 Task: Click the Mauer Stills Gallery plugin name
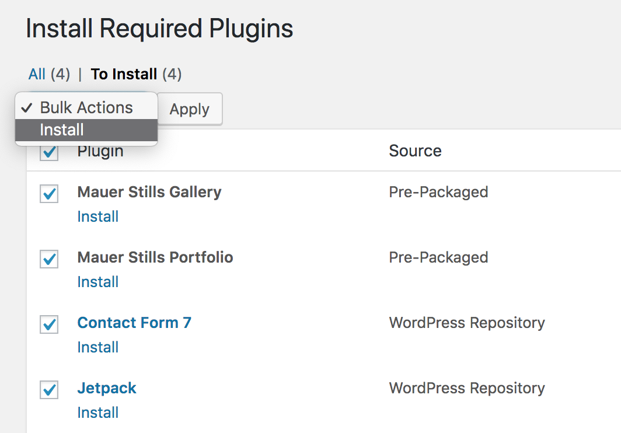coord(149,192)
